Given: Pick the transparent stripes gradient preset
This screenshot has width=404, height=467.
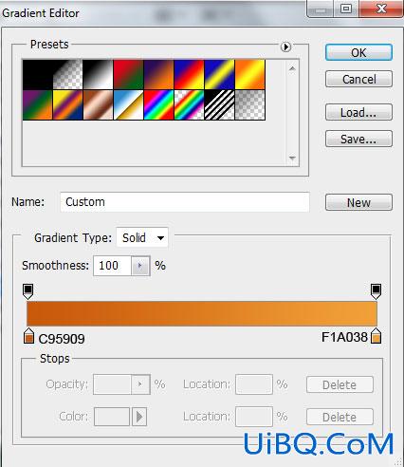Looking at the screenshot, I should (x=220, y=105).
